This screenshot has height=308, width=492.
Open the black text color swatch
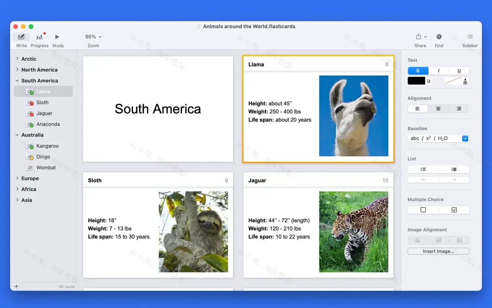416,80
